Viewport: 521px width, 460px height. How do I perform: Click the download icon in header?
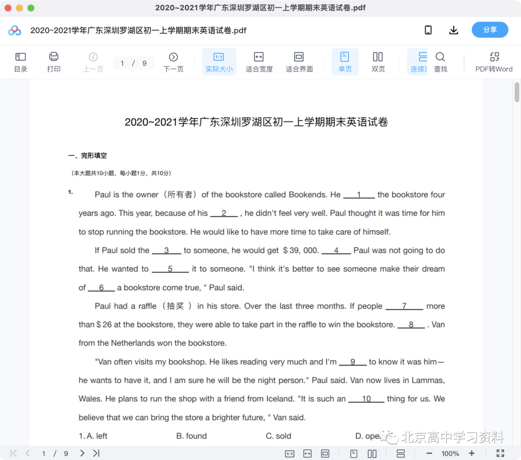pyautogui.click(x=453, y=30)
